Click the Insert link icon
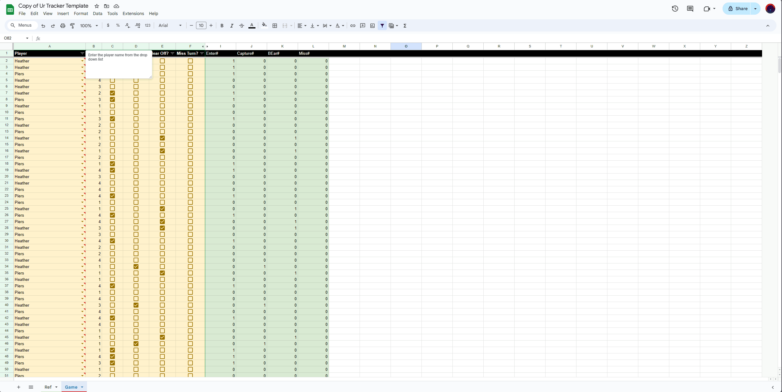This screenshot has height=392, width=782. point(353,26)
